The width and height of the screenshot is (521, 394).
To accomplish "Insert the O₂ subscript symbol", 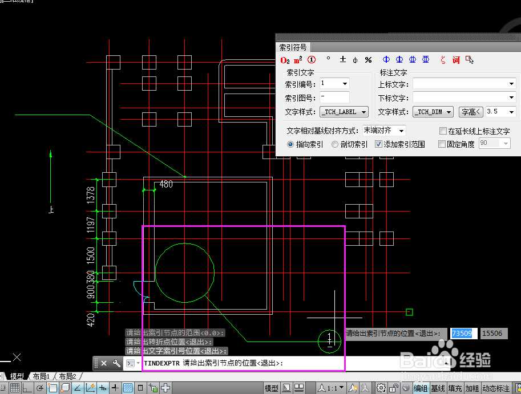I will 284,59.
